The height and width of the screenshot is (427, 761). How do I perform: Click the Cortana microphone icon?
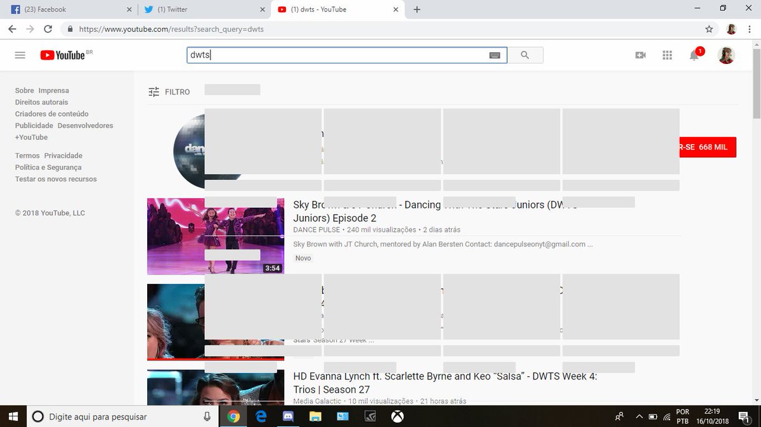point(207,416)
